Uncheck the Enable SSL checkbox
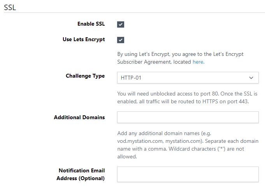 pos(121,24)
